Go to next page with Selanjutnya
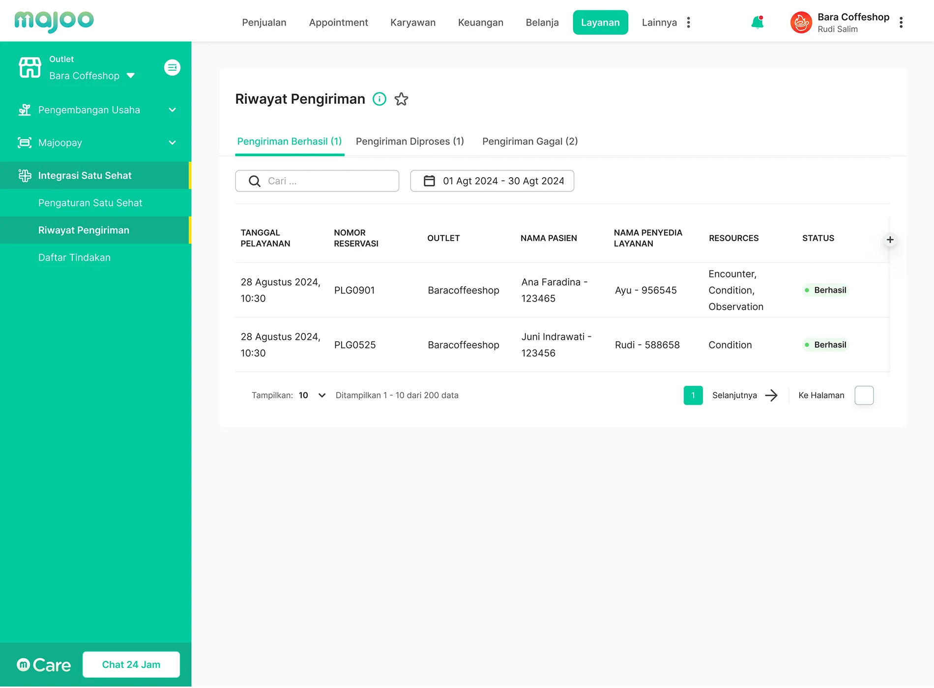 [744, 395]
